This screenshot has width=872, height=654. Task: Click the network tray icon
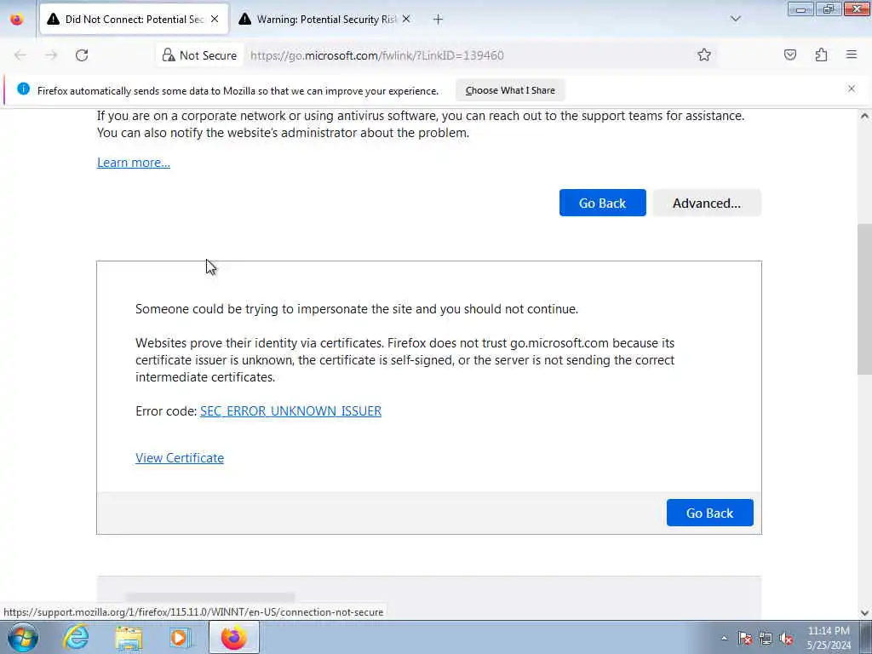tap(766, 638)
